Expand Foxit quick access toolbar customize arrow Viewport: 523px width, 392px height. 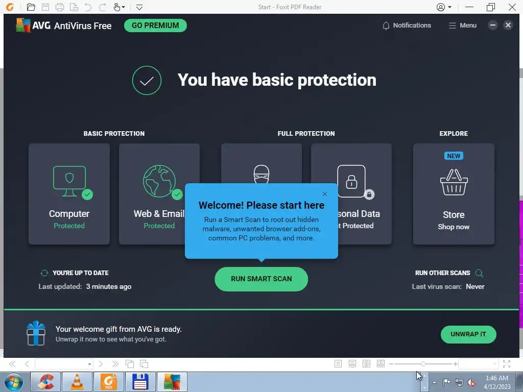139,7
